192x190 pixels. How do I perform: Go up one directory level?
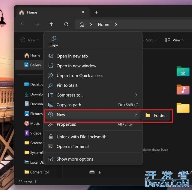[52, 25]
